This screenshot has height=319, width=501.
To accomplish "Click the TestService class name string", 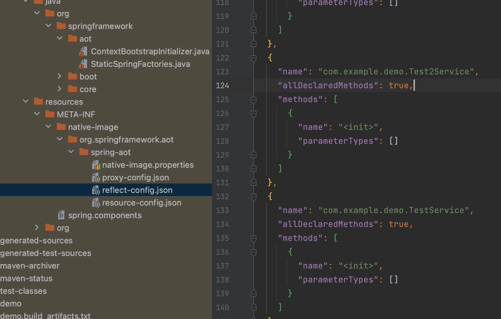I will pyautogui.click(x=393, y=210).
